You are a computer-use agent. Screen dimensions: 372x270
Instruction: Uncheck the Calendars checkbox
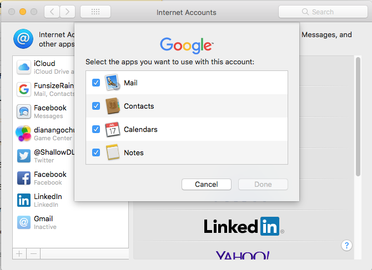[x=96, y=129]
